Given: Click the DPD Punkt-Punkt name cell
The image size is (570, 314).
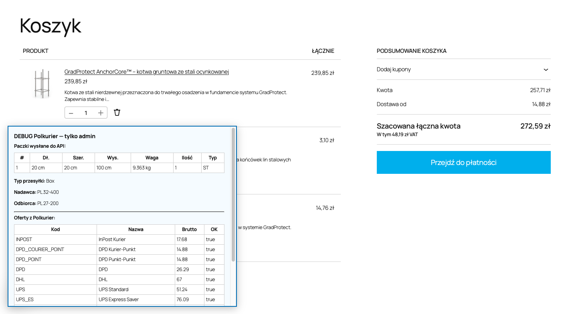Looking at the screenshot, I should coord(136,260).
